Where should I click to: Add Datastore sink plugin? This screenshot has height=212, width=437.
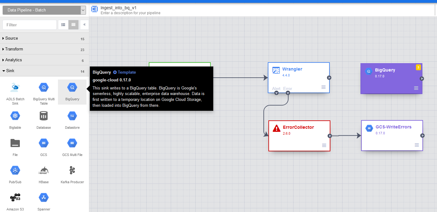tap(72, 120)
